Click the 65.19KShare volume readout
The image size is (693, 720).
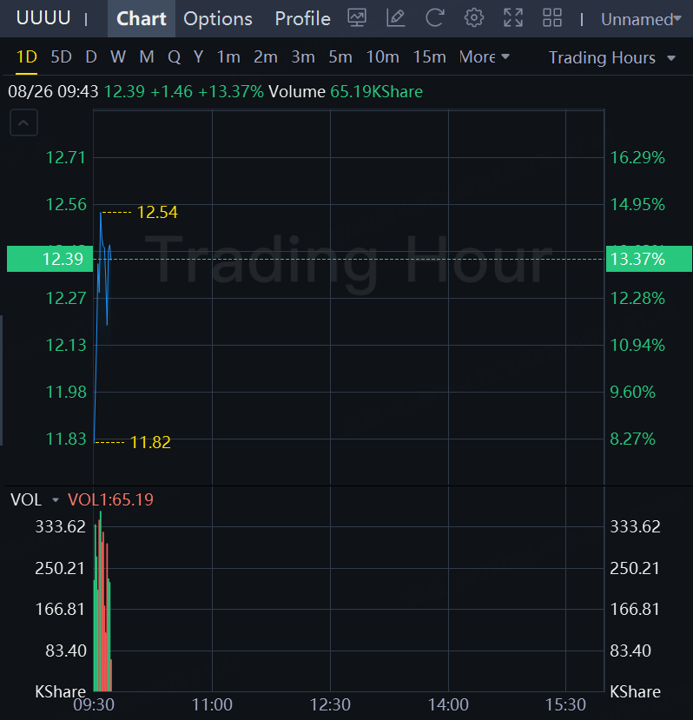tap(376, 92)
